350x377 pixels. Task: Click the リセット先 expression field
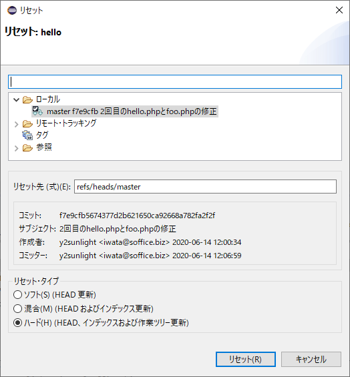(x=205, y=187)
